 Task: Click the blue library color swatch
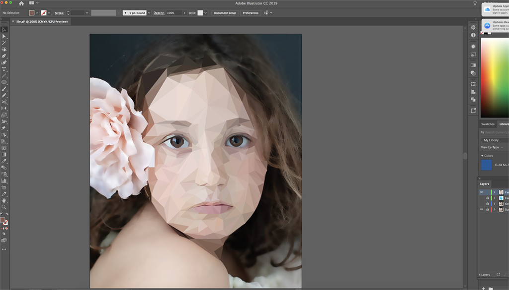point(486,165)
